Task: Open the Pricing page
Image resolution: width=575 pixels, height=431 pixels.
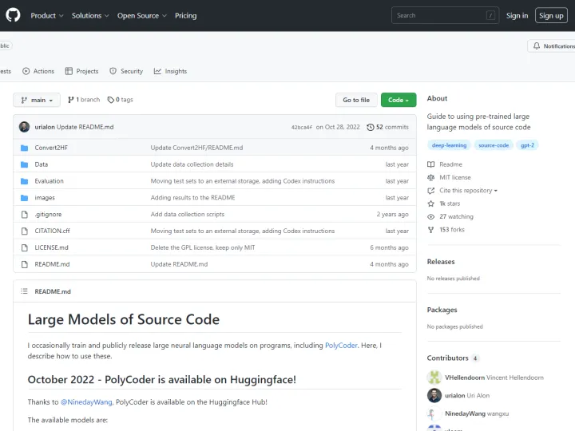Action: point(185,16)
